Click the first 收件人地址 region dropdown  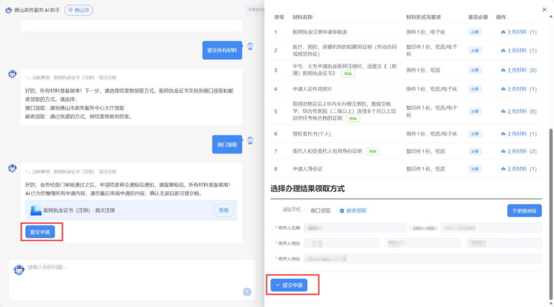coord(341,243)
